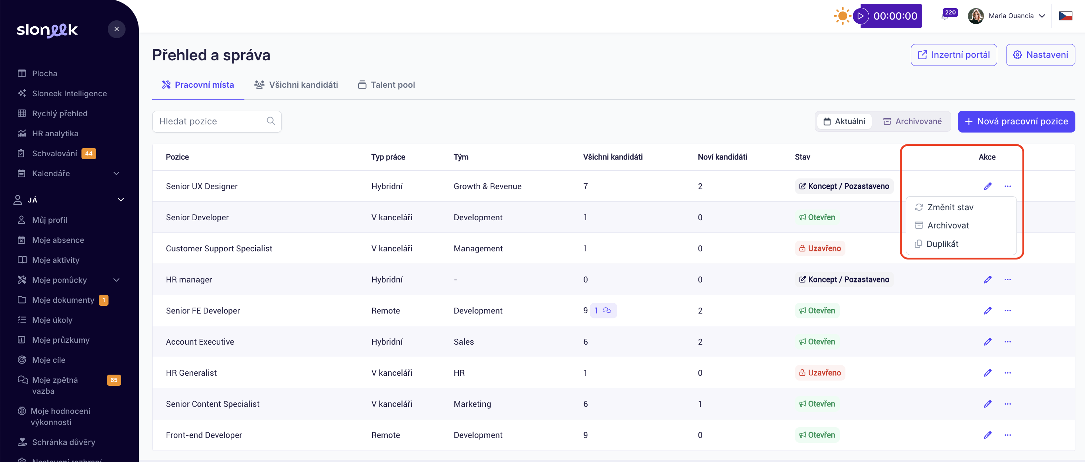Start the time tracker play button
Screen dimensions: 1085x462
click(x=861, y=16)
